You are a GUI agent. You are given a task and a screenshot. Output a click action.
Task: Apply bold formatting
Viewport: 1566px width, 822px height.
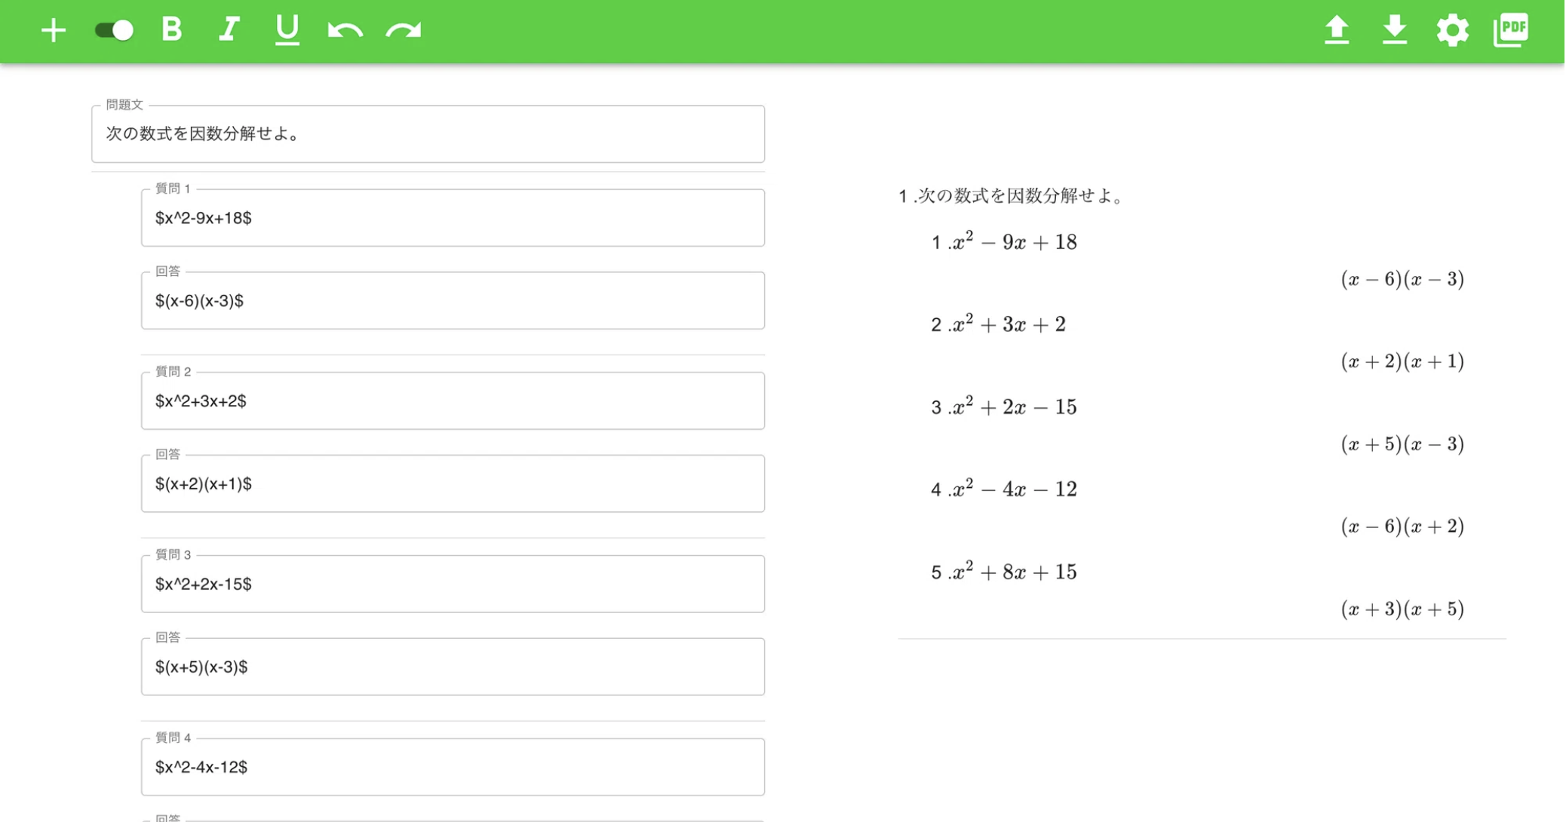click(171, 30)
